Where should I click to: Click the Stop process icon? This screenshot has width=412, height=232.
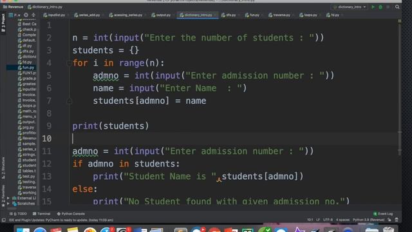coord(388,7)
